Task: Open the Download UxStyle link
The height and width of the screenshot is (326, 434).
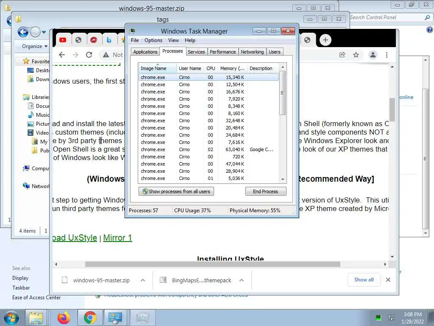Action: point(75,238)
